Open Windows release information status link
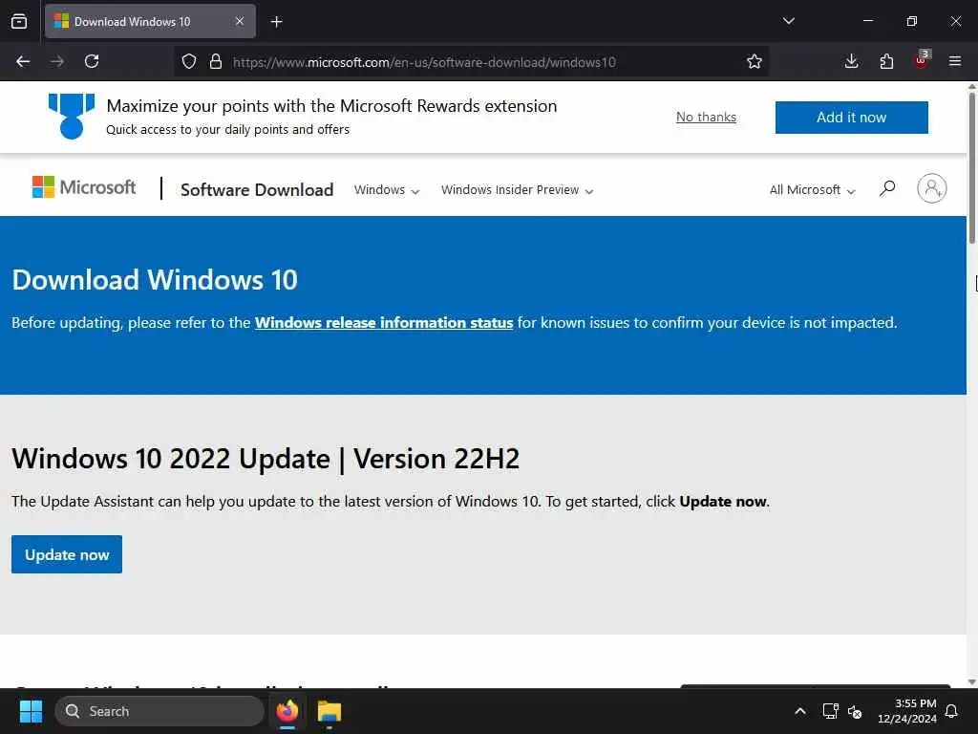Viewport: 978px width, 734px height. 384,323
